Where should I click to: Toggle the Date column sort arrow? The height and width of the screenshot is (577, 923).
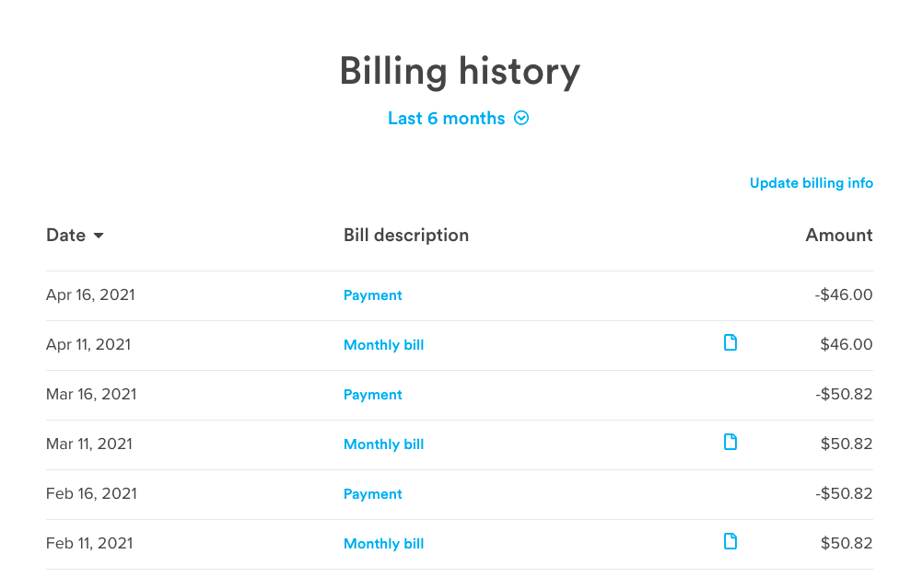(x=99, y=236)
